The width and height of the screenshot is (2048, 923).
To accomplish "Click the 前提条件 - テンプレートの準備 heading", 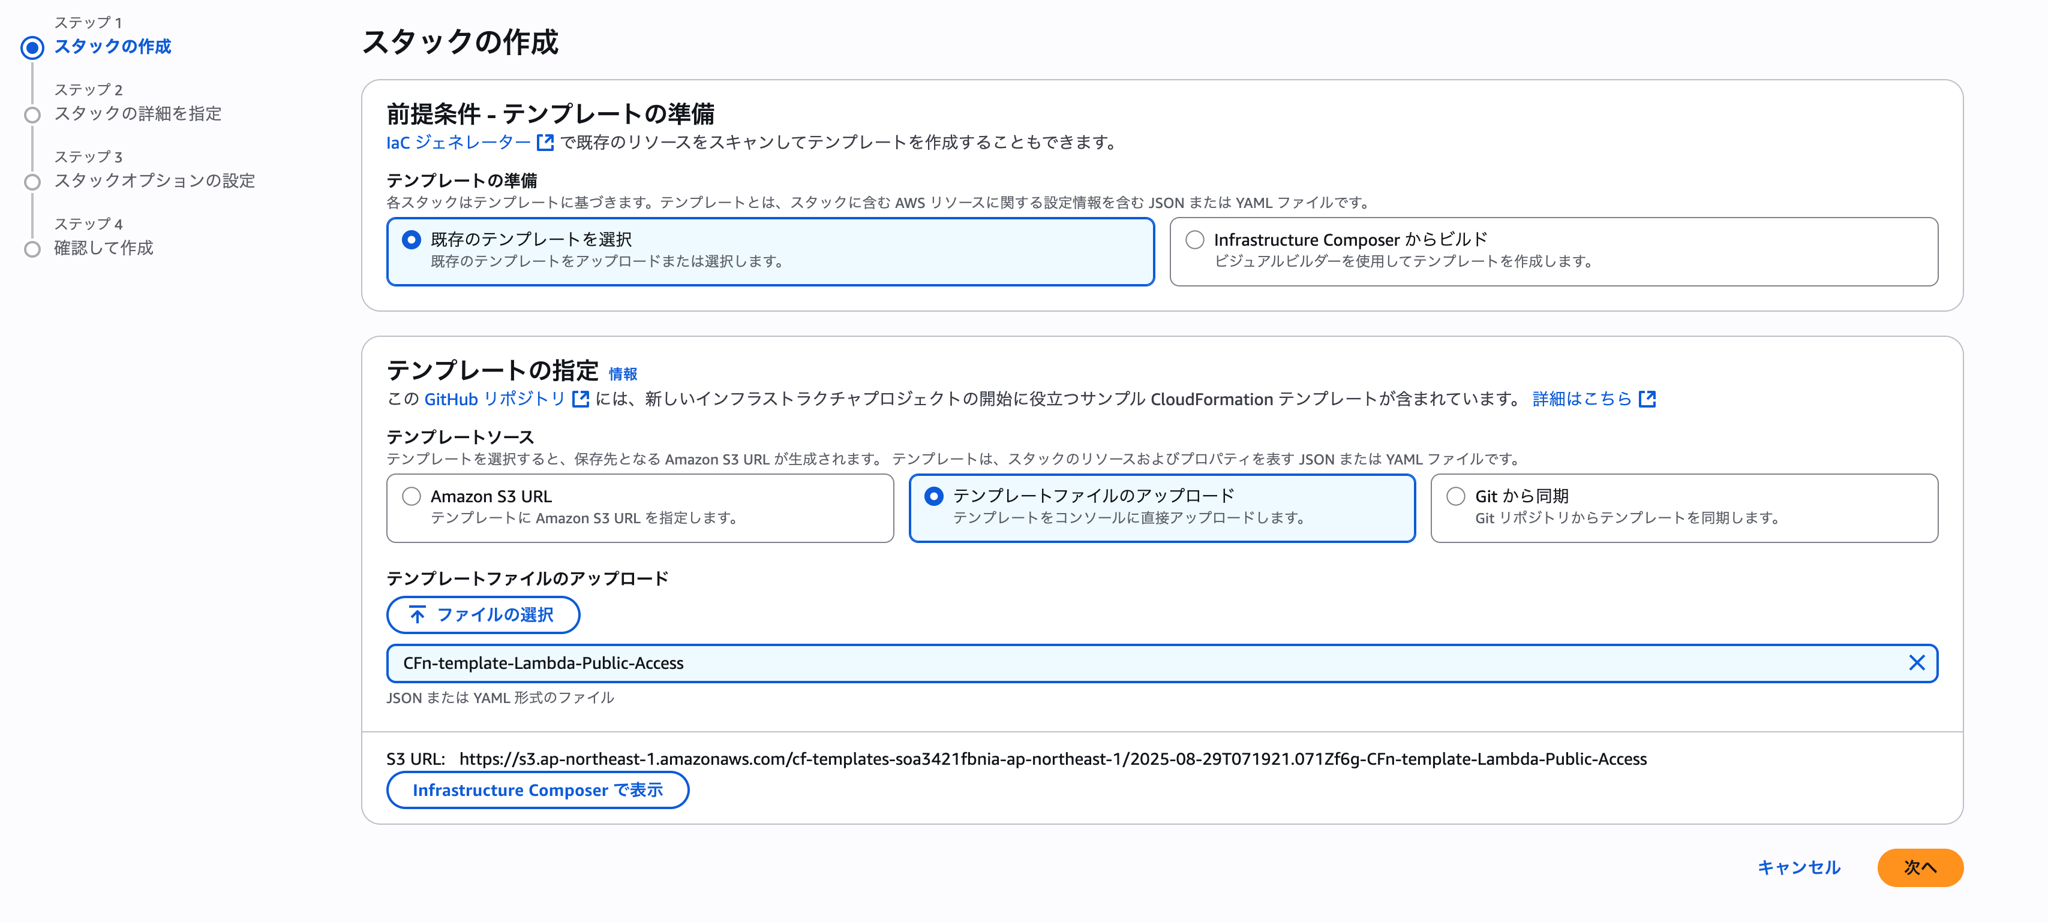I will click(x=550, y=114).
